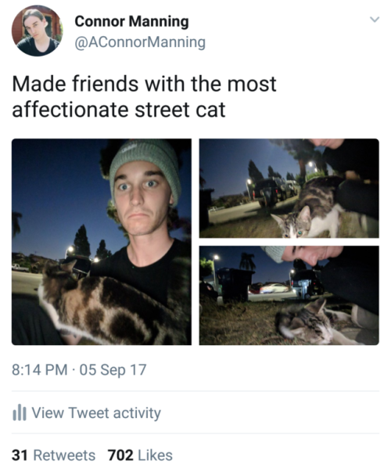391x468 pixels.
Task: View the 31 Retweets list
Action: 53,455
